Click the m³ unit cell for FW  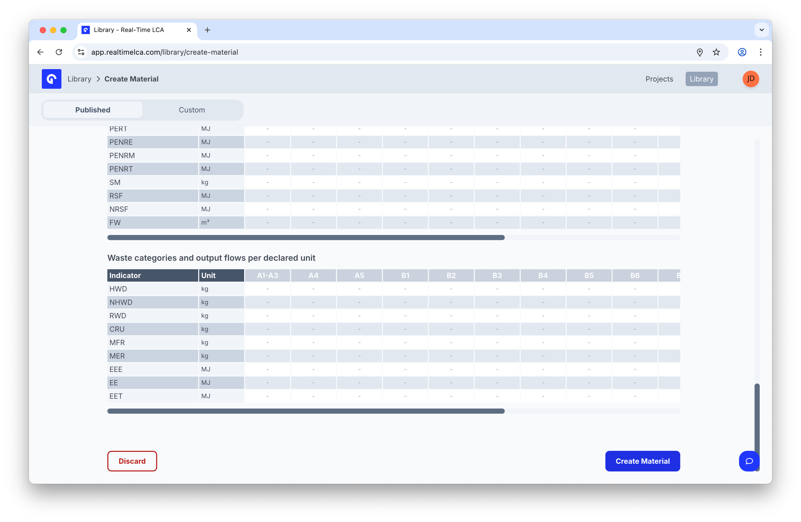point(221,223)
